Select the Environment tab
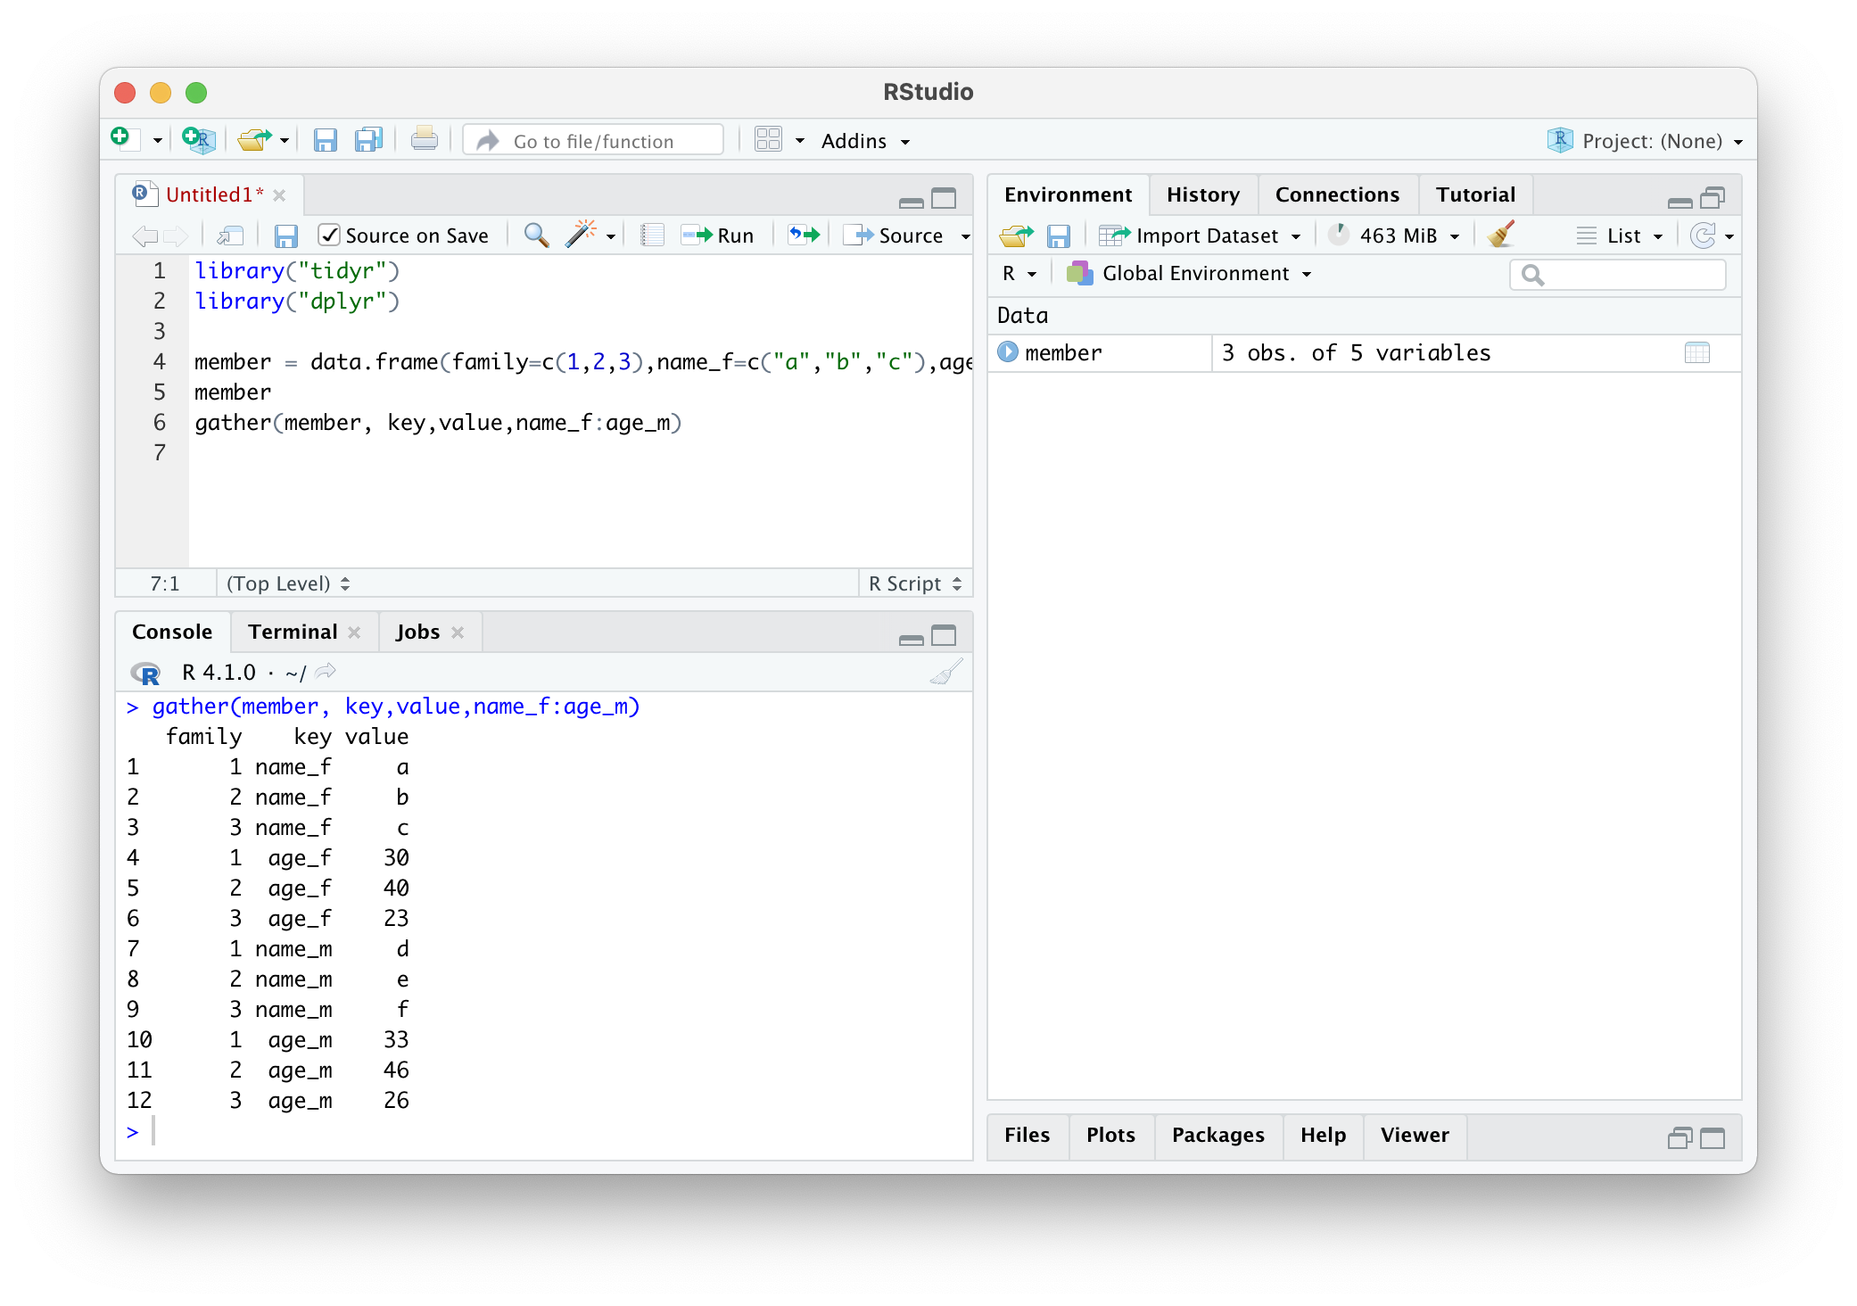The image size is (1857, 1306). point(1068,194)
